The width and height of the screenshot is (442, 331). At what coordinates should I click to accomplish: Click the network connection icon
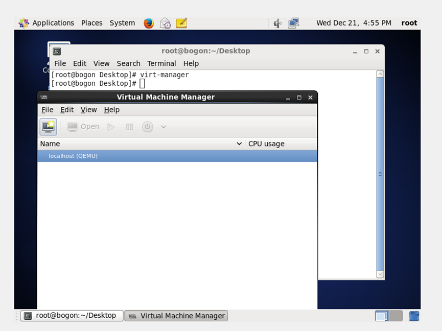(293, 23)
